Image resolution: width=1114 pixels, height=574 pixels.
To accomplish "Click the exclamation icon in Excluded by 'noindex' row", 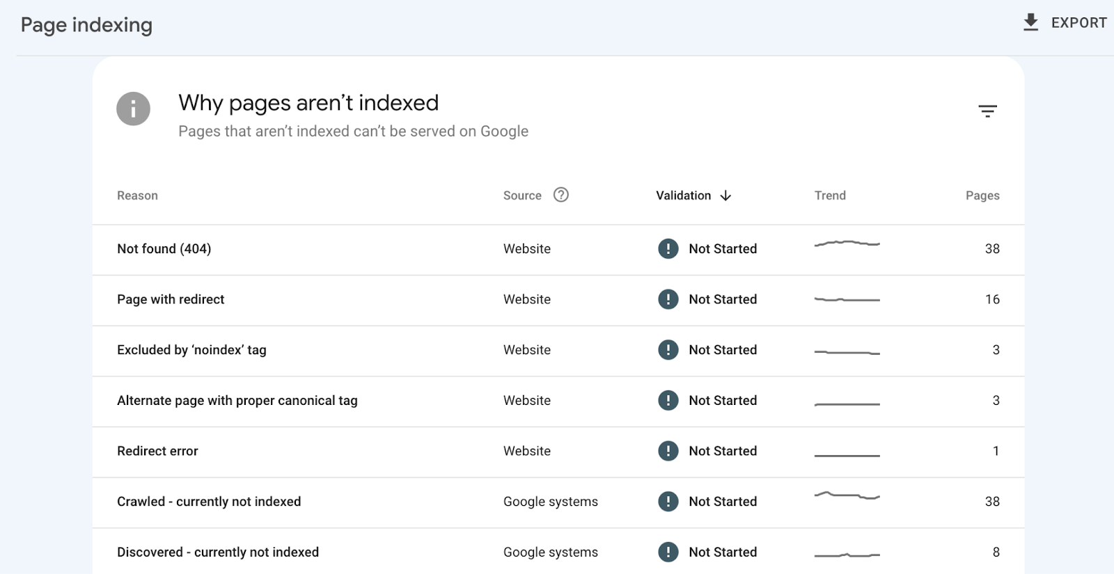I will pos(668,349).
